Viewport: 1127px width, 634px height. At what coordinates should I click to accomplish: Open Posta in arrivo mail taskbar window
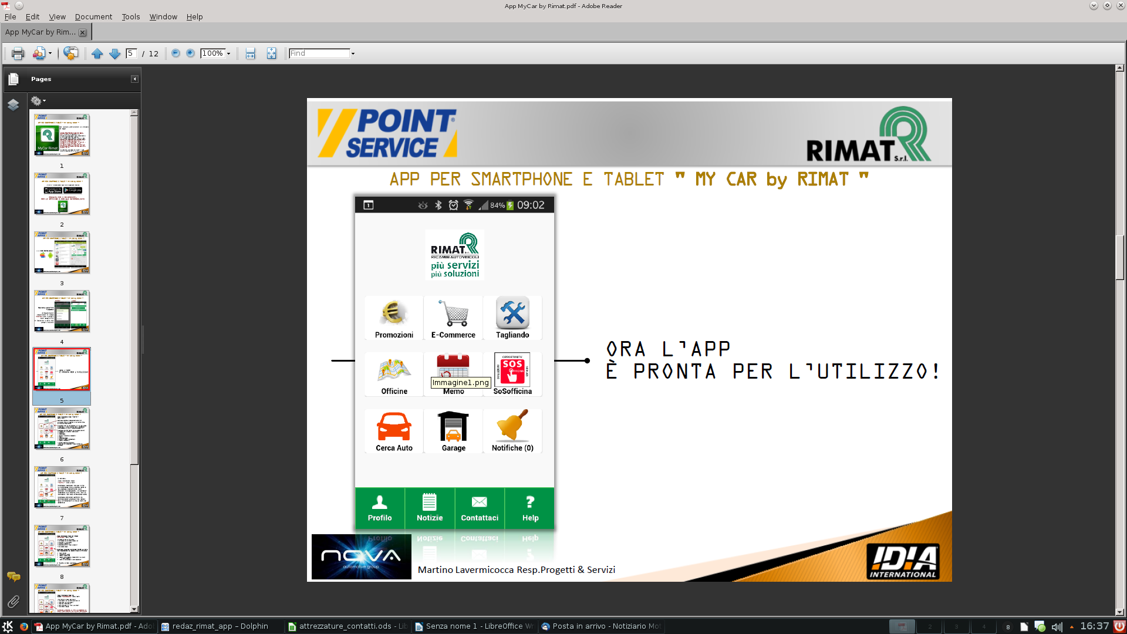coord(602,626)
